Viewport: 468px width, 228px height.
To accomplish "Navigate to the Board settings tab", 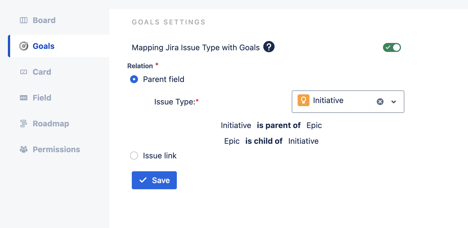I will click(x=44, y=20).
